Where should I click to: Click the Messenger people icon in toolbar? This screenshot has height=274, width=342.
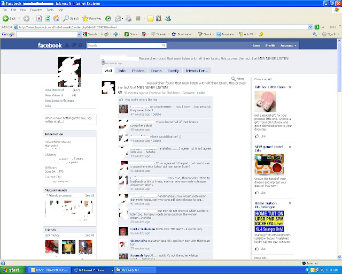(x=168, y=19)
